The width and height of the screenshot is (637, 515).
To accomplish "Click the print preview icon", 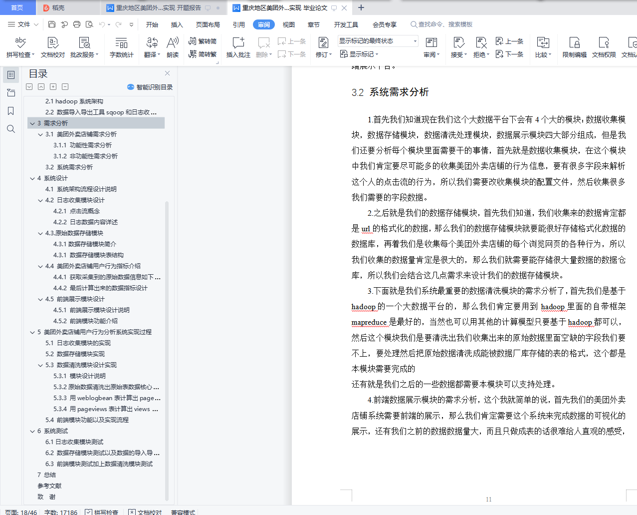I will tap(89, 24).
